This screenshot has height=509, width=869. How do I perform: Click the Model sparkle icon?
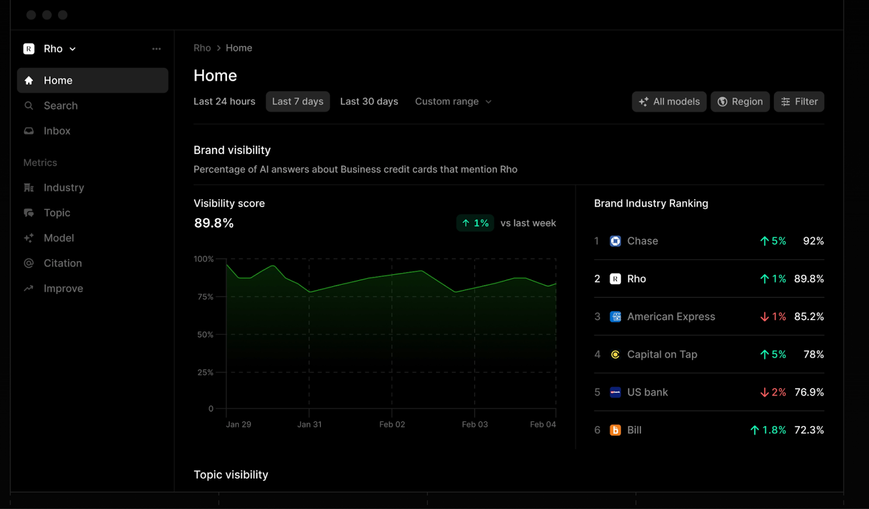point(29,238)
